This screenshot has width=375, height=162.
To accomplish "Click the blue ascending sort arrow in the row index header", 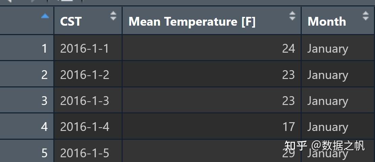I will pos(45,16).
